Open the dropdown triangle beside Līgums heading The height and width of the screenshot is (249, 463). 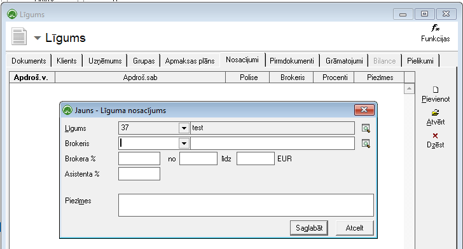[37, 37]
